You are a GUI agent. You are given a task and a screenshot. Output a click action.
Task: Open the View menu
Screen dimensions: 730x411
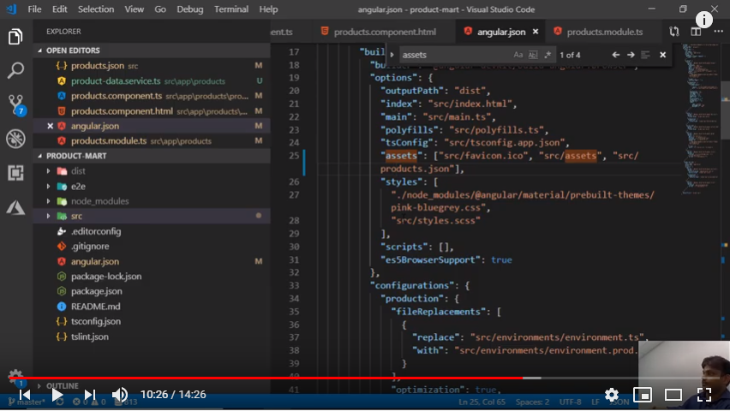(x=134, y=9)
